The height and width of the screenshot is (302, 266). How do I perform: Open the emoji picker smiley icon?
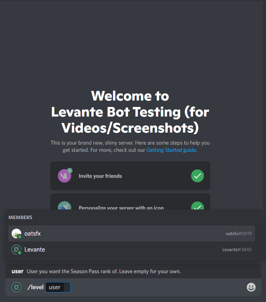[x=251, y=287]
